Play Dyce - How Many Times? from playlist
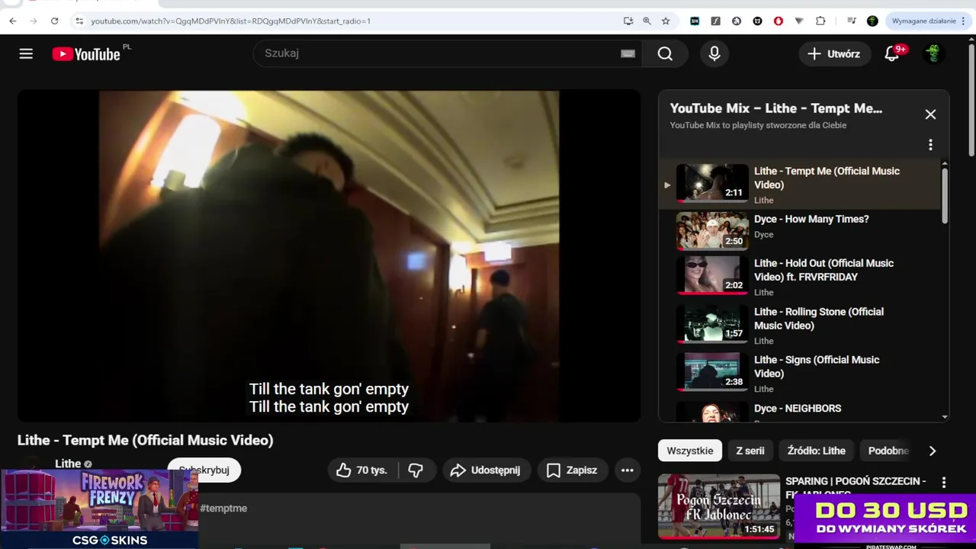This screenshot has width=976, height=549. [801, 230]
